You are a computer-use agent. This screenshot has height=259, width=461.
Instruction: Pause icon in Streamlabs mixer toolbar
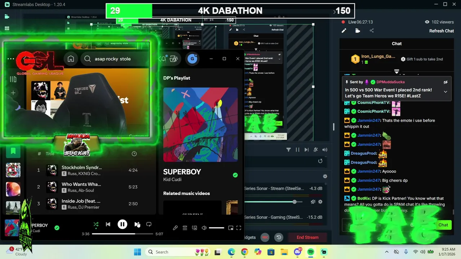click(x=297, y=150)
